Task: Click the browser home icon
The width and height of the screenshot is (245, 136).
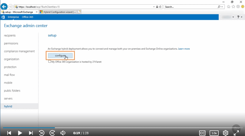Action: (x=228, y=6)
